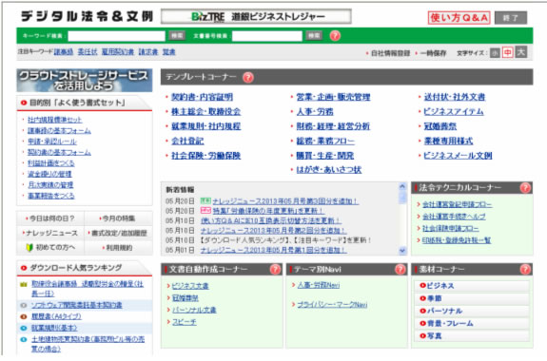
Task: Open 自社情報登録 link
Action: [390, 53]
